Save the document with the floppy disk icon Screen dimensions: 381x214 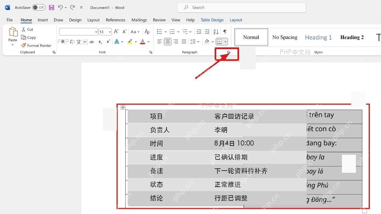click(x=51, y=7)
